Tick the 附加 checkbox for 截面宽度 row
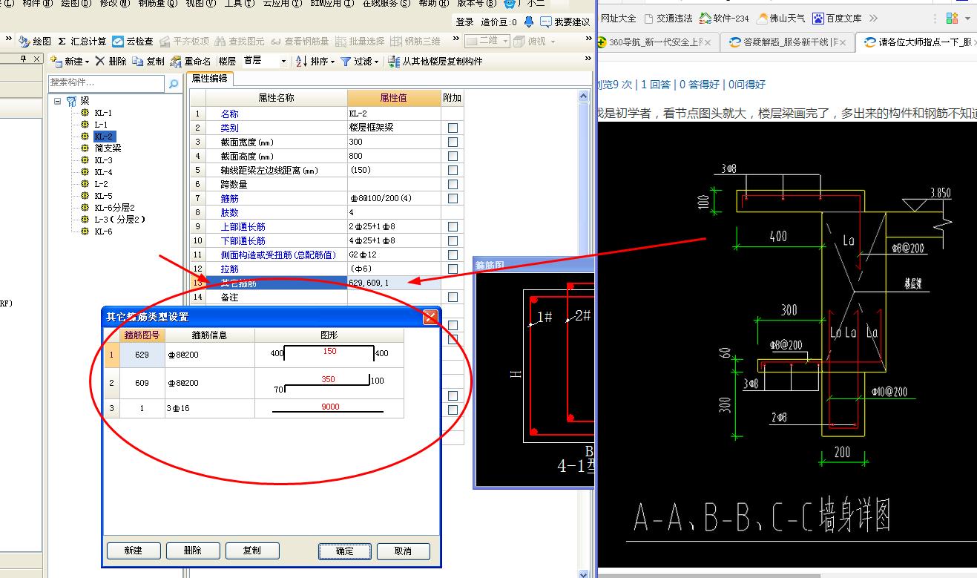The width and height of the screenshot is (977, 578). (x=453, y=142)
